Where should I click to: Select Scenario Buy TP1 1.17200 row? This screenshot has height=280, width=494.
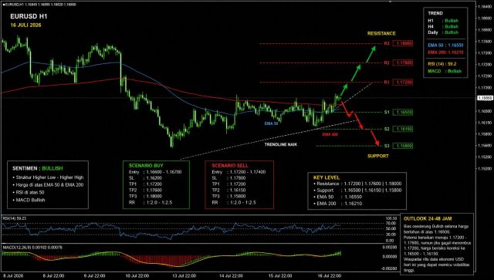pos(145,184)
